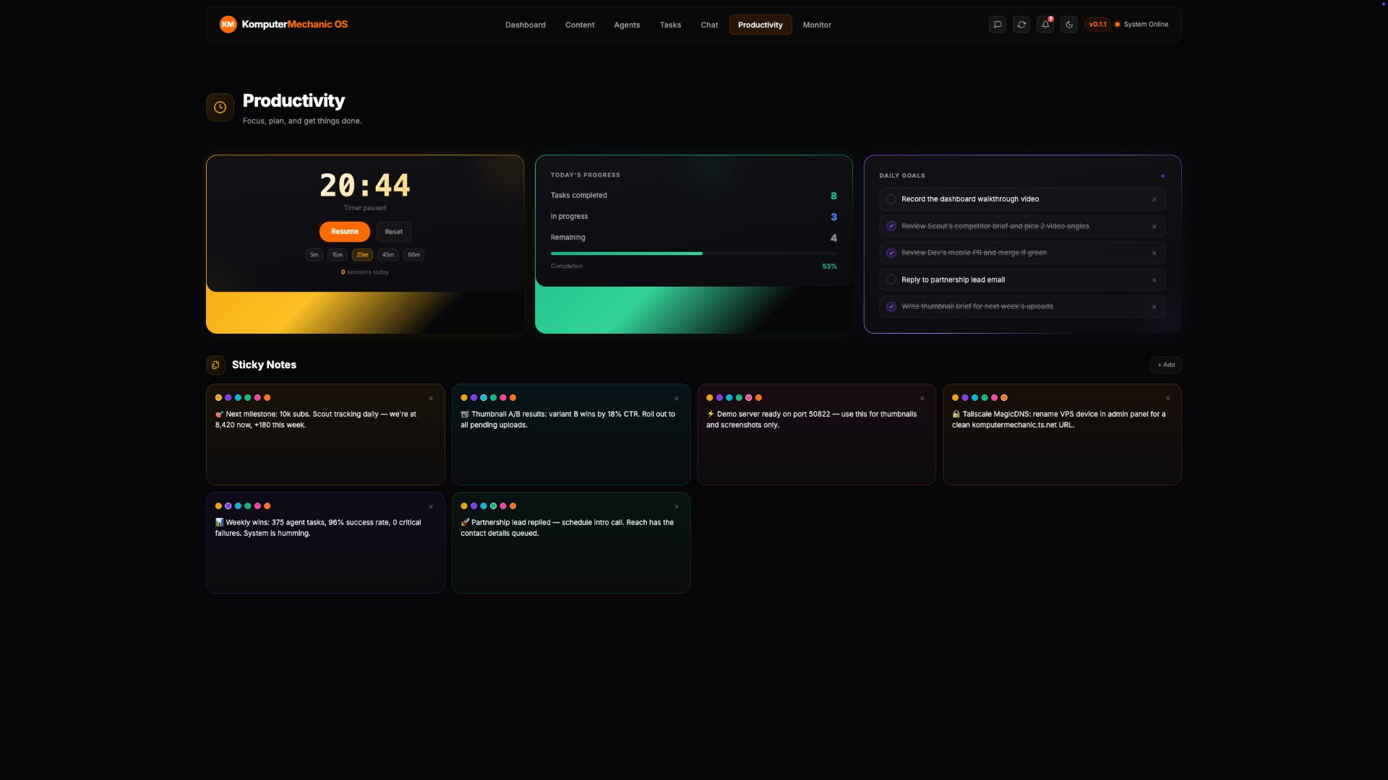Select the 60m timer preset

414,255
